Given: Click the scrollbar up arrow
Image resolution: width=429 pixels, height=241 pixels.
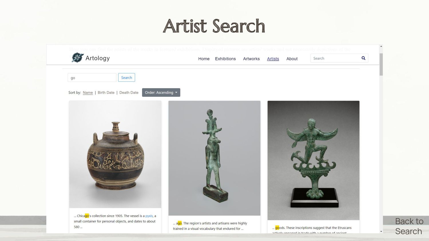Looking at the screenshot, I should [381, 46].
